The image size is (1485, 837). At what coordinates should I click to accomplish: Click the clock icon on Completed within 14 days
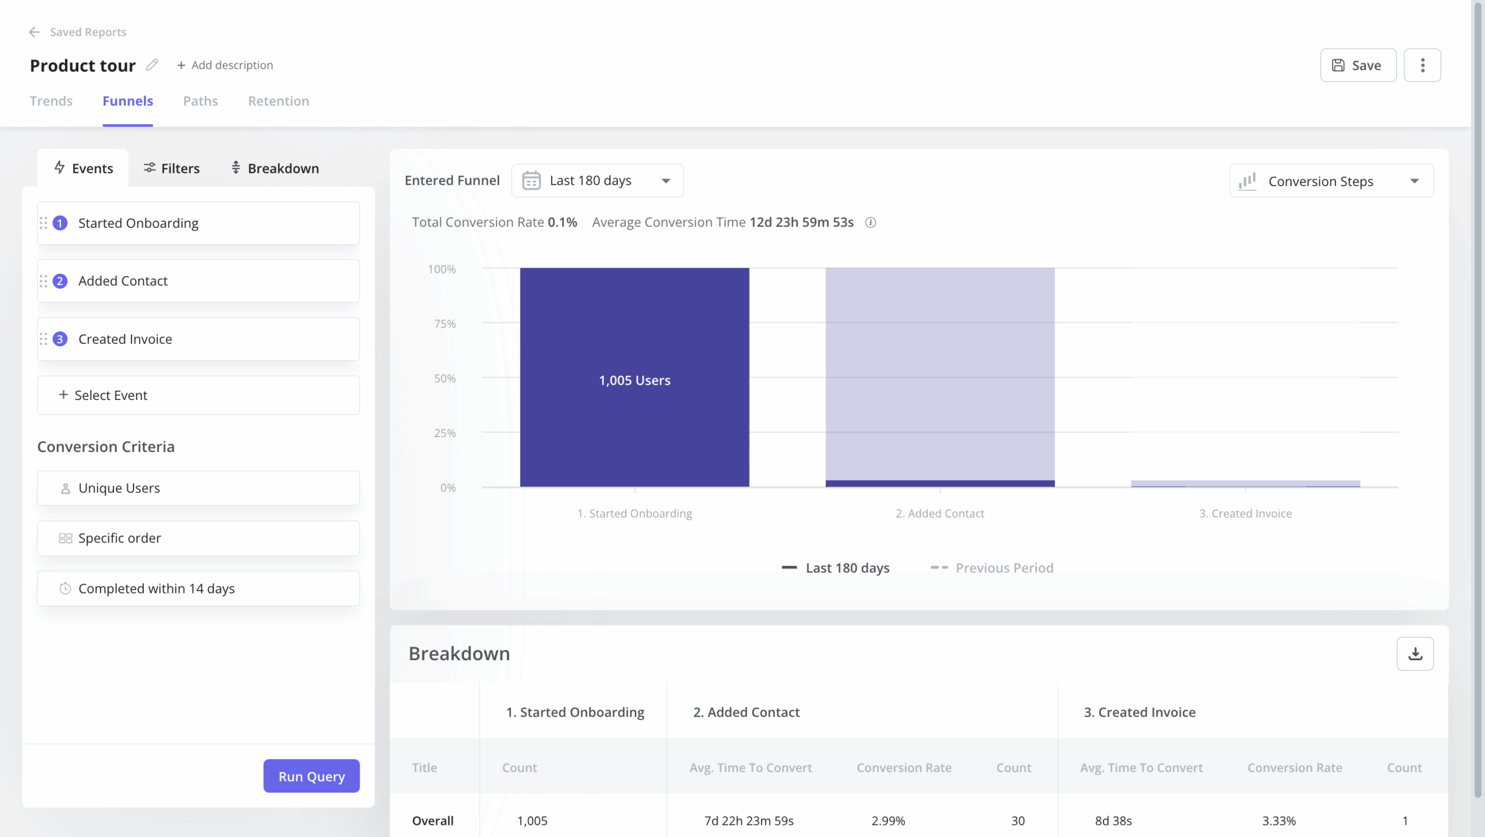[64, 588]
